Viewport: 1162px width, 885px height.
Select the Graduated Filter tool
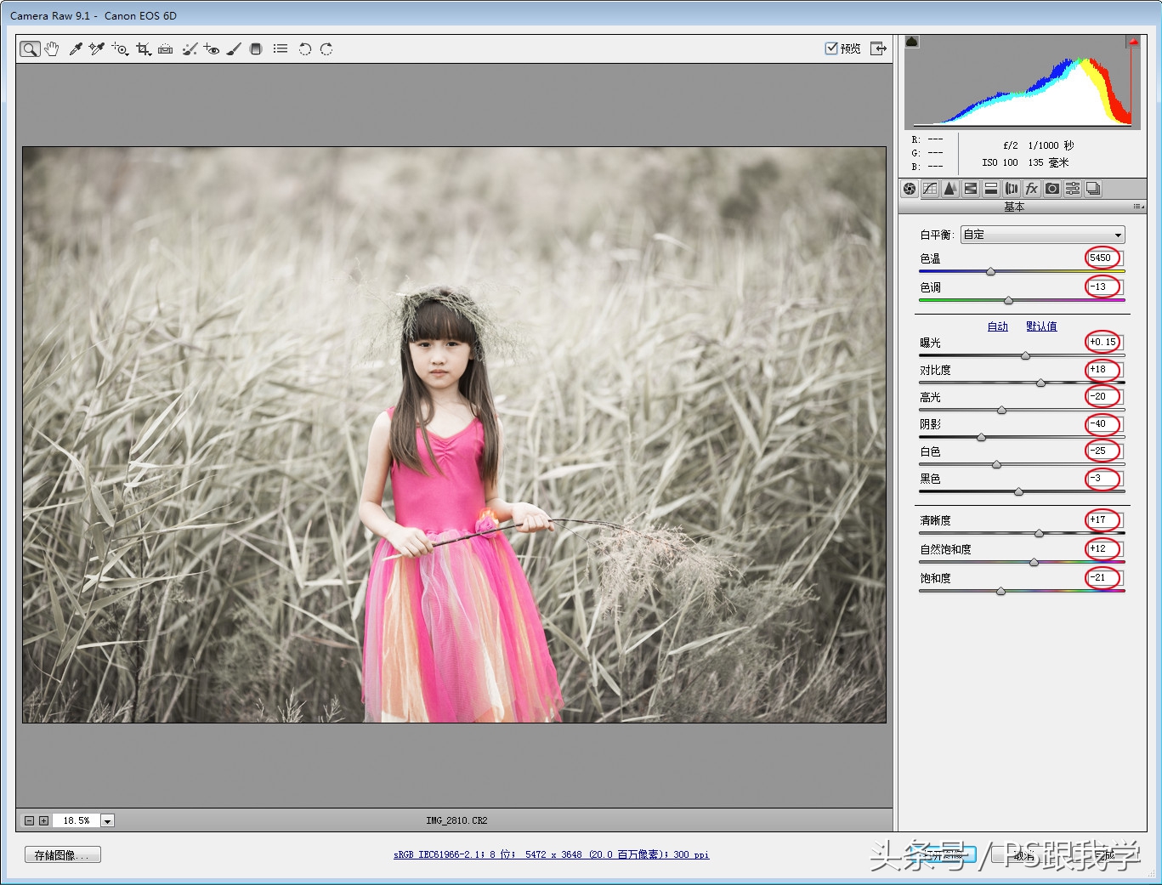coord(256,49)
